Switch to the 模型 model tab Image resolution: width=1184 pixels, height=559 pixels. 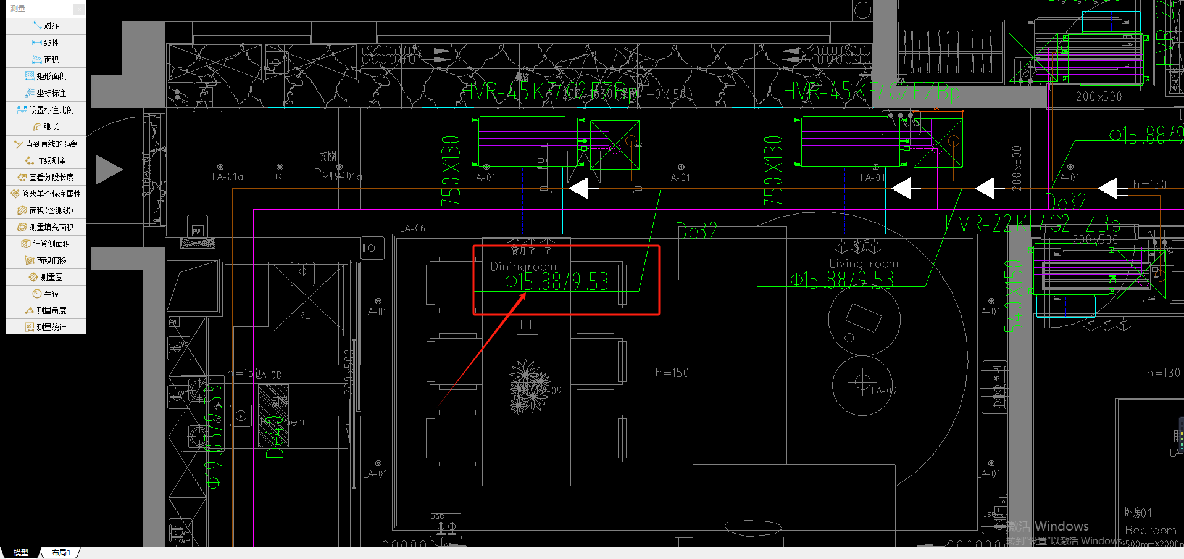(21, 552)
